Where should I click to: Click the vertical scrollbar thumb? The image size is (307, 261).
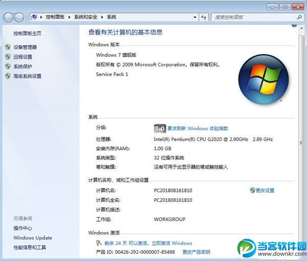[301, 143]
